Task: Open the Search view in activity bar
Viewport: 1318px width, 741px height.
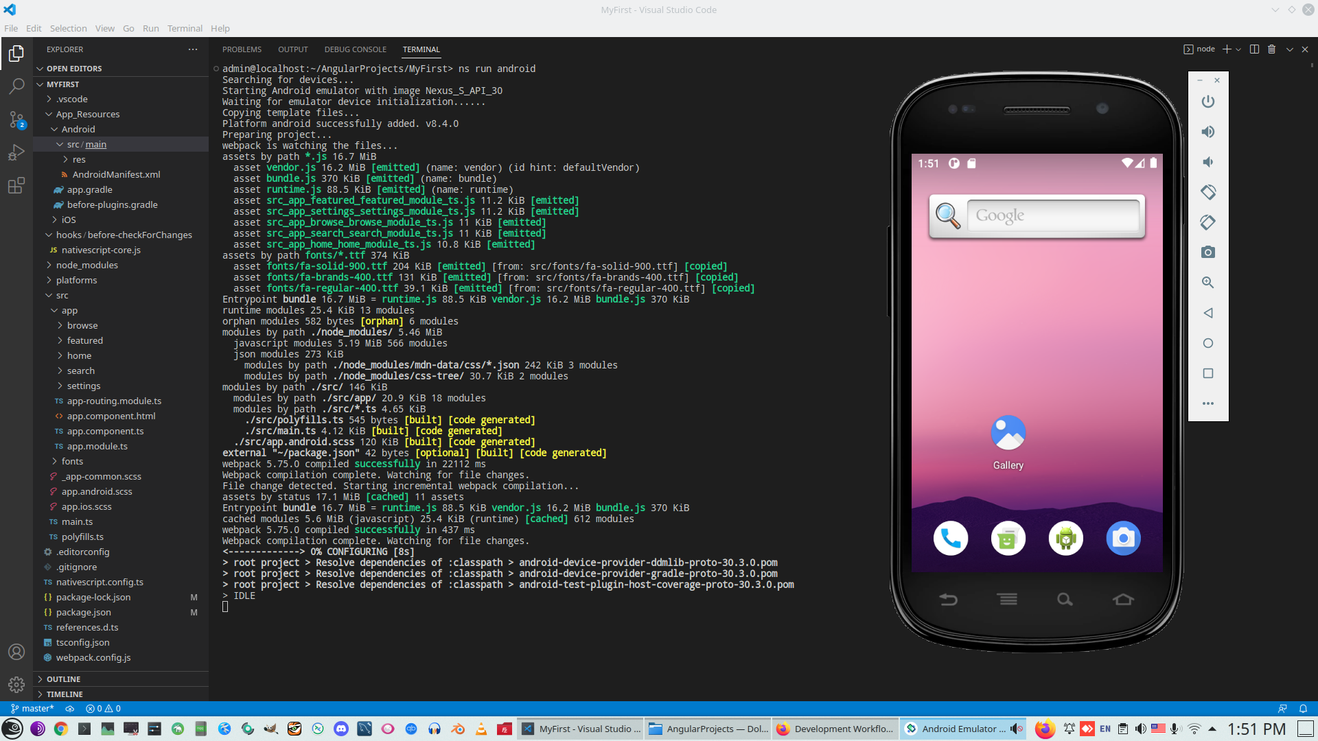Action: tap(16, 86)
